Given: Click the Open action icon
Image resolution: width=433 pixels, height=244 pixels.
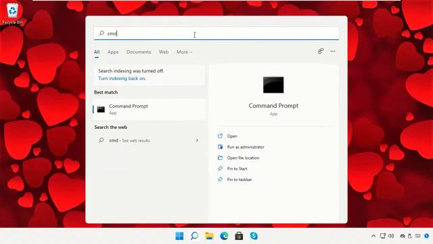Looking at the screenshot, I should pos(220,136).
